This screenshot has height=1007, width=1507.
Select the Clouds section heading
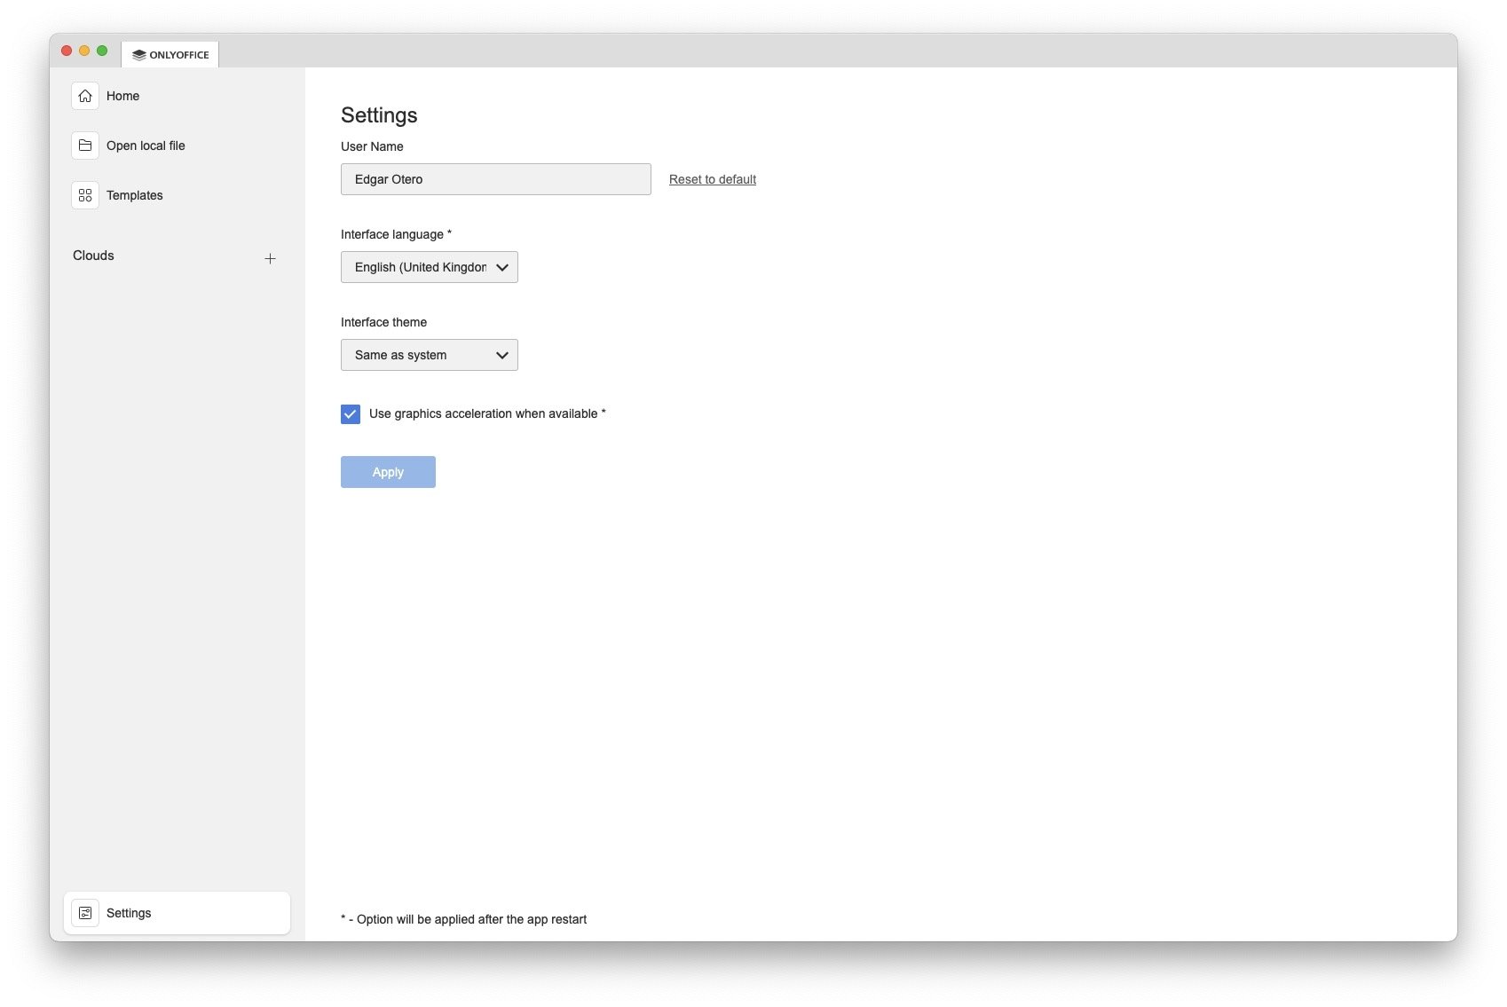tap(93, 256)
